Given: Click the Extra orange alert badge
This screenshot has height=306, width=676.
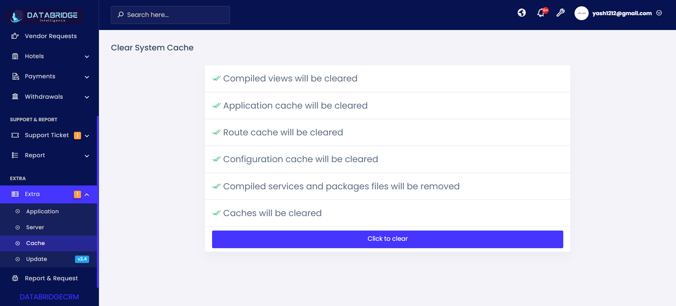Looking at the screenshot, I should click(77, 194).
